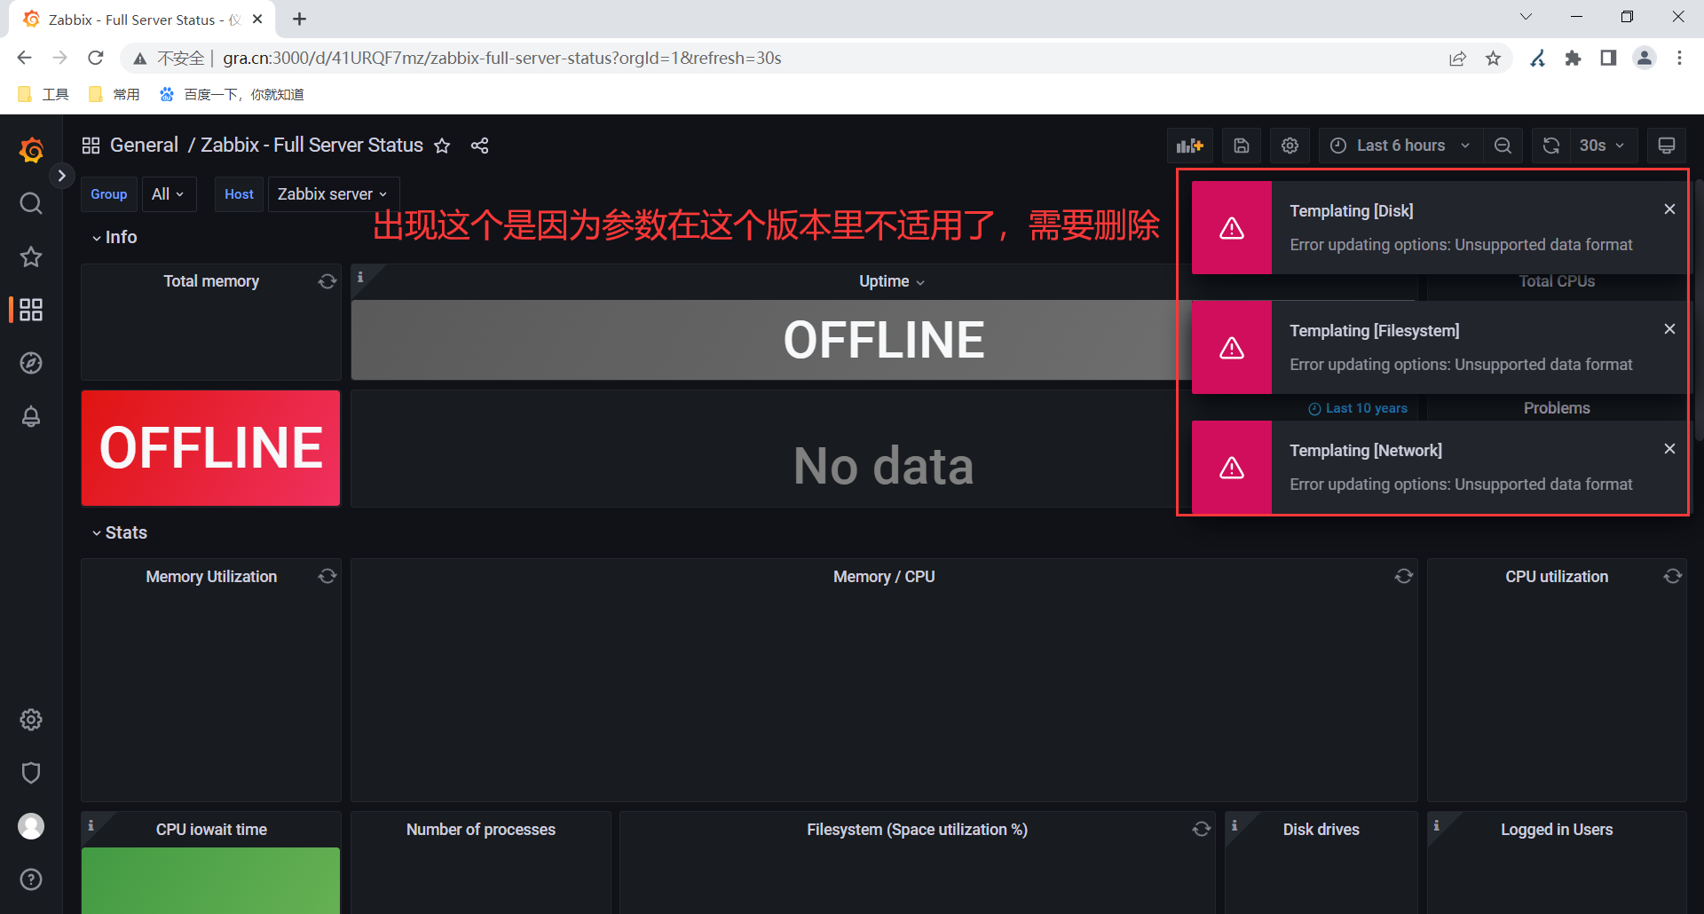Open the Group variable All dropdown

coord(168,194)
